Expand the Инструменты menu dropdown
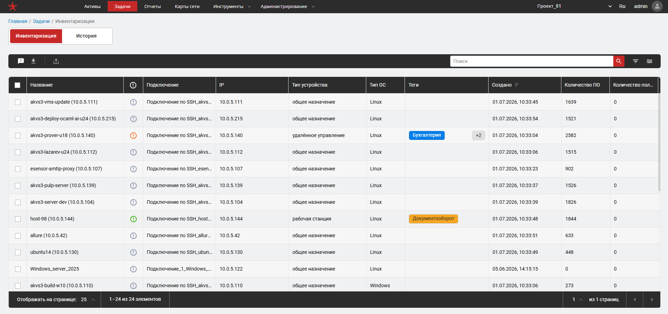 (x=232, y=7)
